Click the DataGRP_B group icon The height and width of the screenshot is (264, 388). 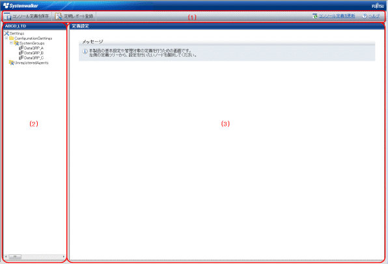click(x=21, y=53)
